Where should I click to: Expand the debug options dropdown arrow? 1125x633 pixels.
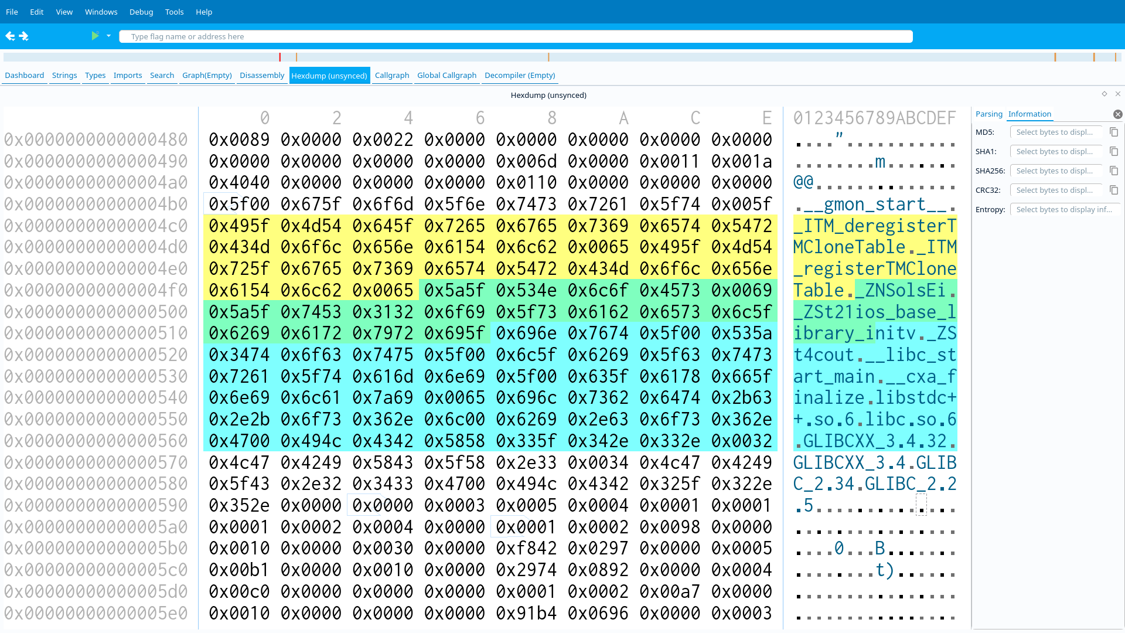click(x=108, y=36)
